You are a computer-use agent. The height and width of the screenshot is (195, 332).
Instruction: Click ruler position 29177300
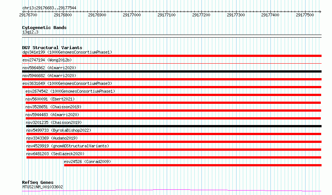(x=236, y=15)
